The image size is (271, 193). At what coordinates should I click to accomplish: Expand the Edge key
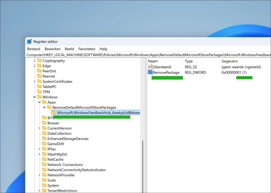tap(34, 66)
